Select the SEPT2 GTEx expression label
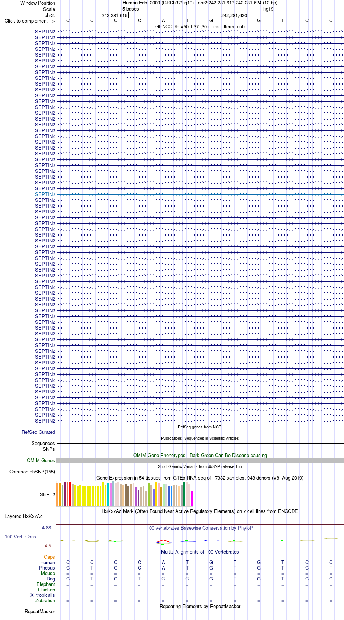Image resolution: width=344 pixels, height=620 pixels. [47, 494]
